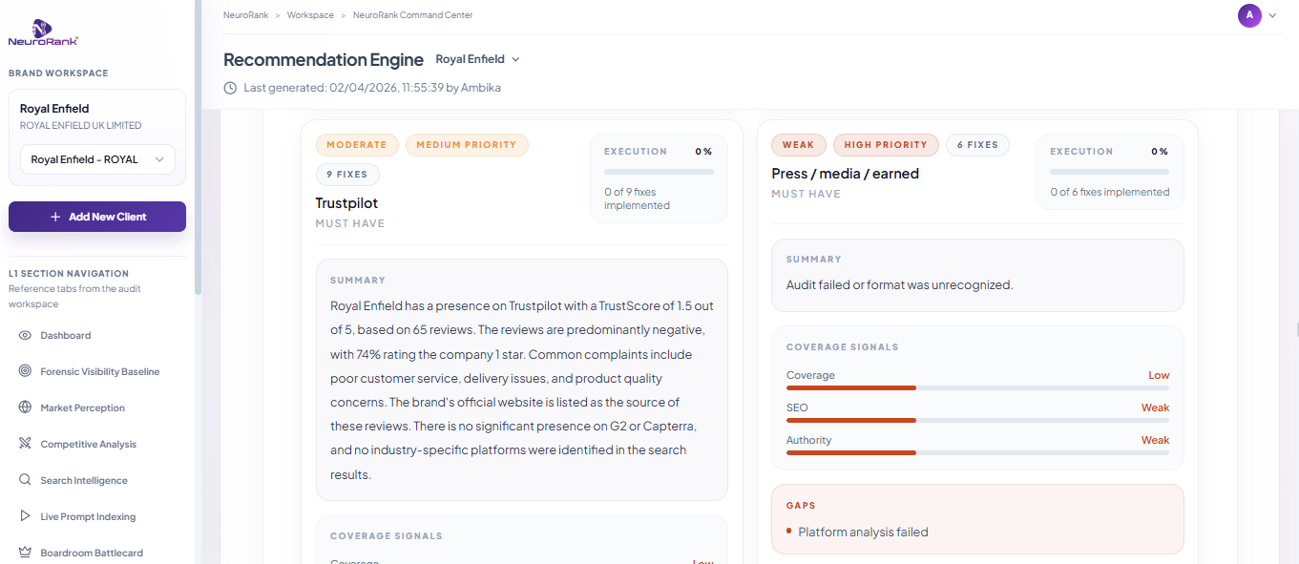Click the Boardroom Battlecard crown icon

[26, 554]
